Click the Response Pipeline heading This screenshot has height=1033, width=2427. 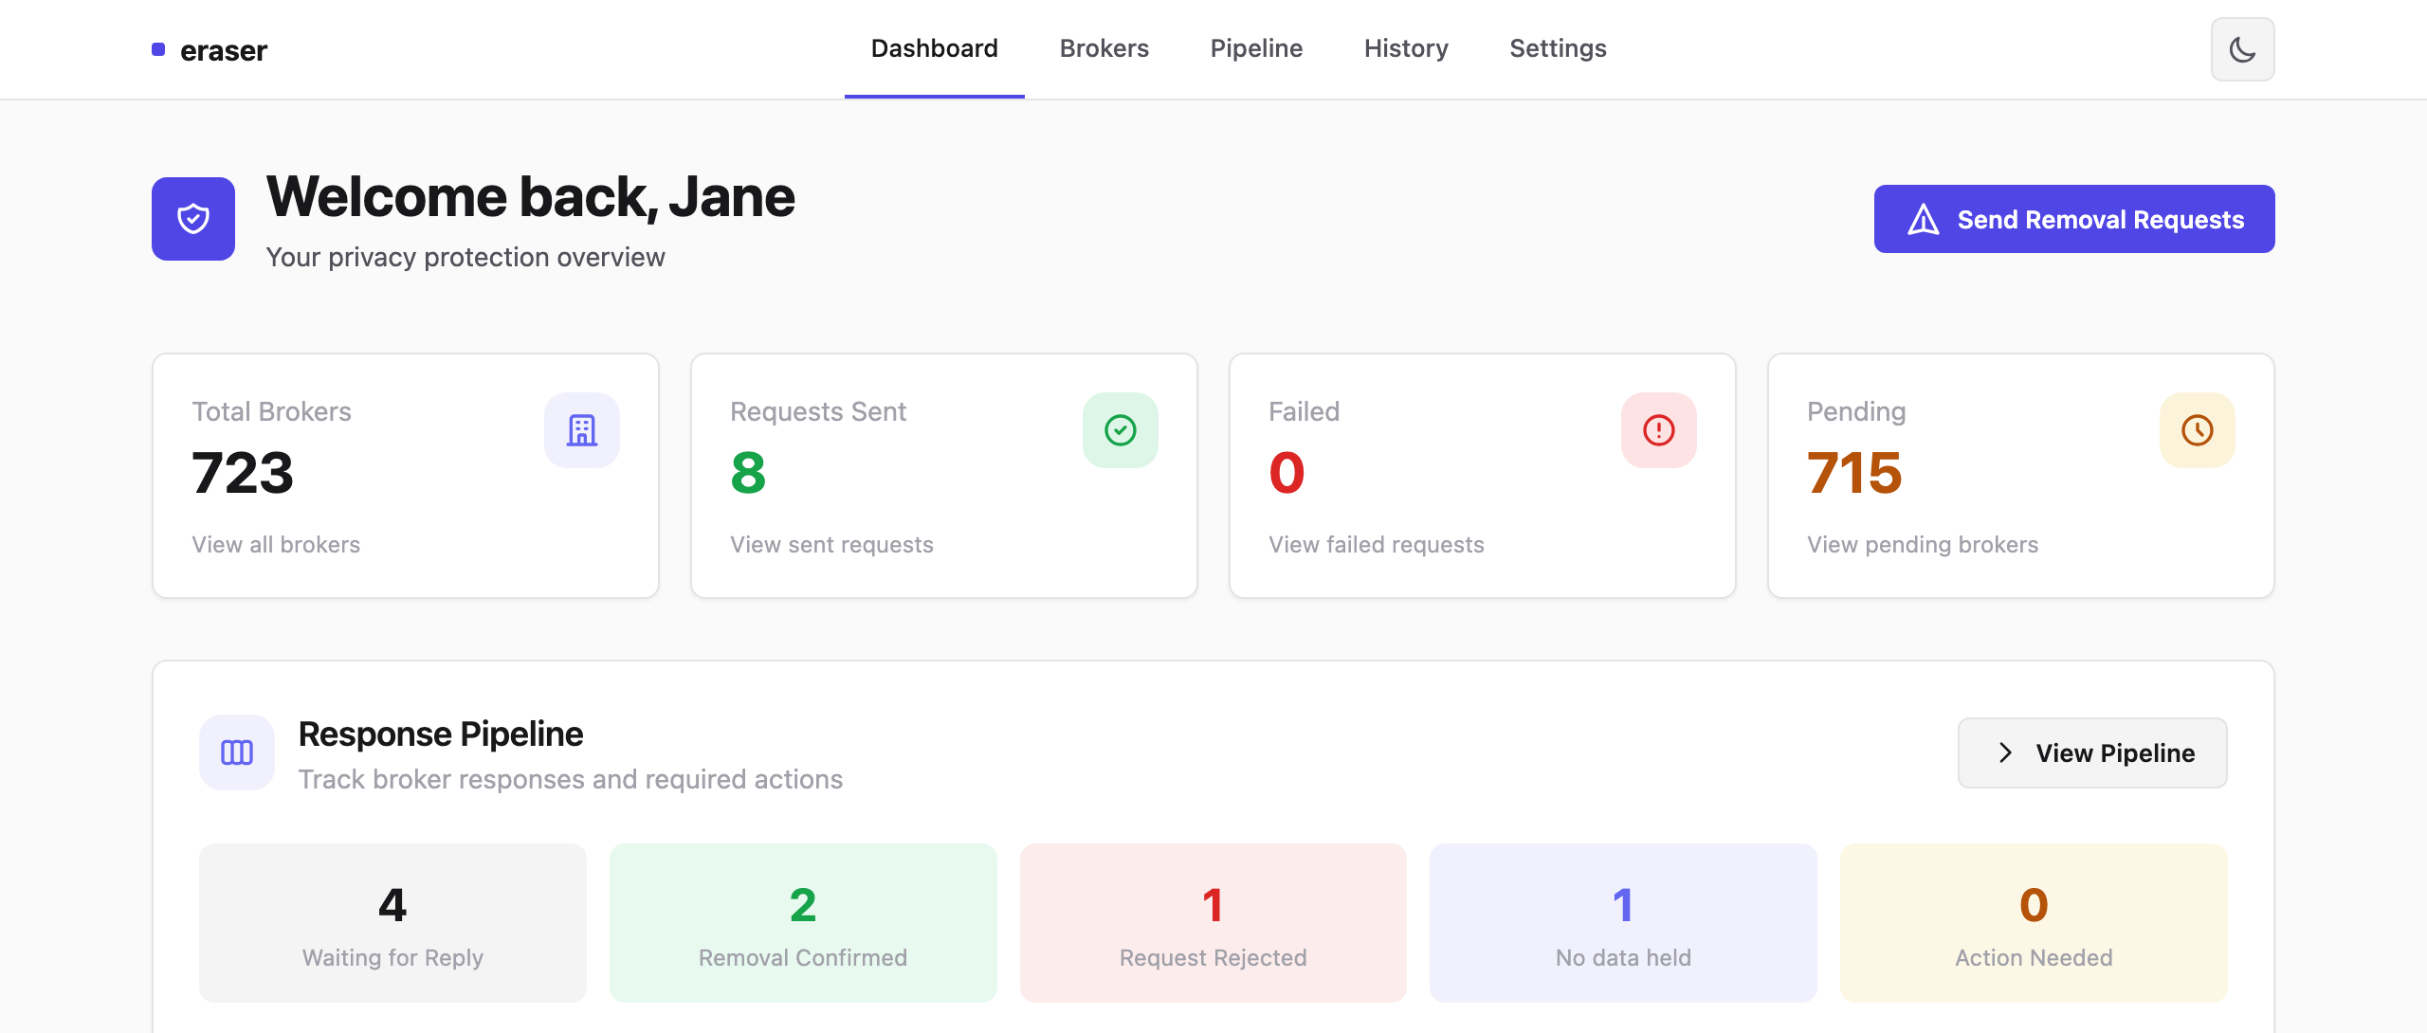441,734
